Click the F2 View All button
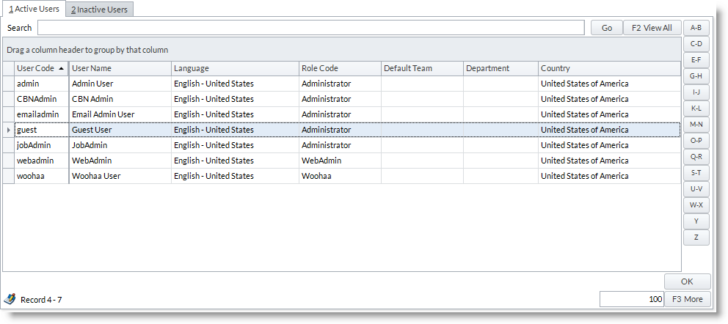The image size is (728, 324). coord(652,28)
